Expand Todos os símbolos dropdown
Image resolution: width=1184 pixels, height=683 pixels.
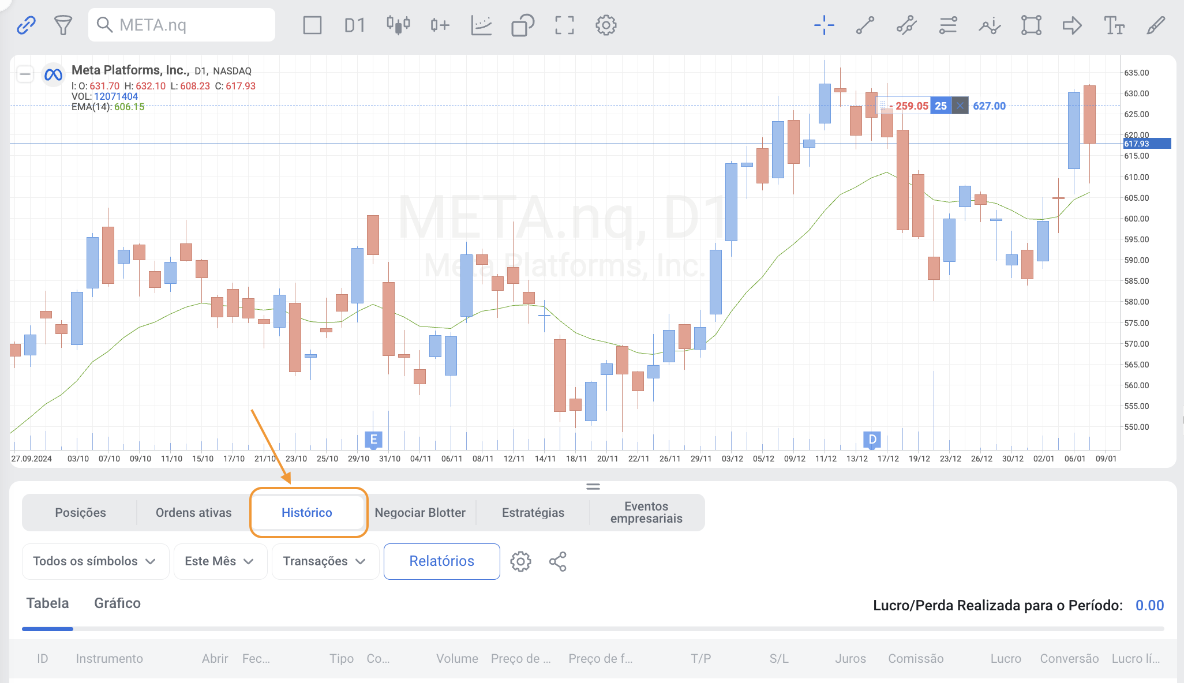pyautogui.click(x=95, y=561)
